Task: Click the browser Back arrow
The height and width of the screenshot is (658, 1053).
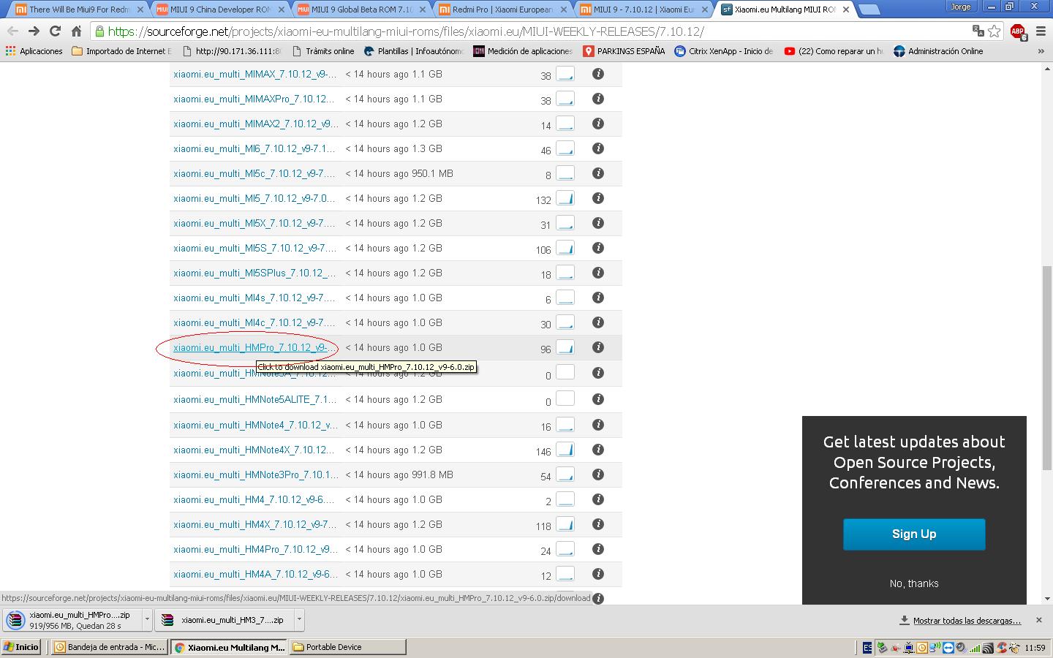Action: click(12, 31)
